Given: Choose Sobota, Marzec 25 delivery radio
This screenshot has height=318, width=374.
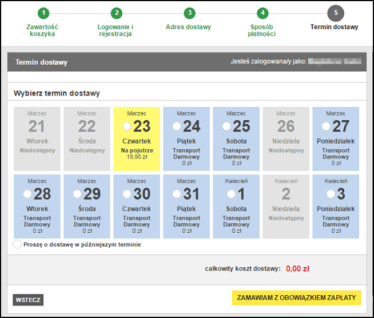Looking at the screenshot, I should 226,126.
